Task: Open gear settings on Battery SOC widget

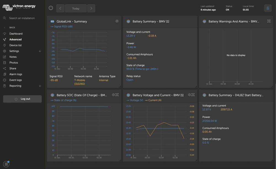Action: point(113,95)
